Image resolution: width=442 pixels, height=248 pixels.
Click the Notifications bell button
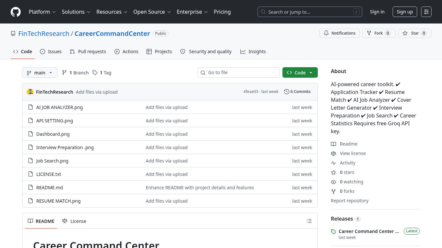pos(339,33)
